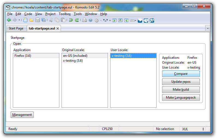
Task: Click the Save floppy disk icon
Action: [37, 20]
